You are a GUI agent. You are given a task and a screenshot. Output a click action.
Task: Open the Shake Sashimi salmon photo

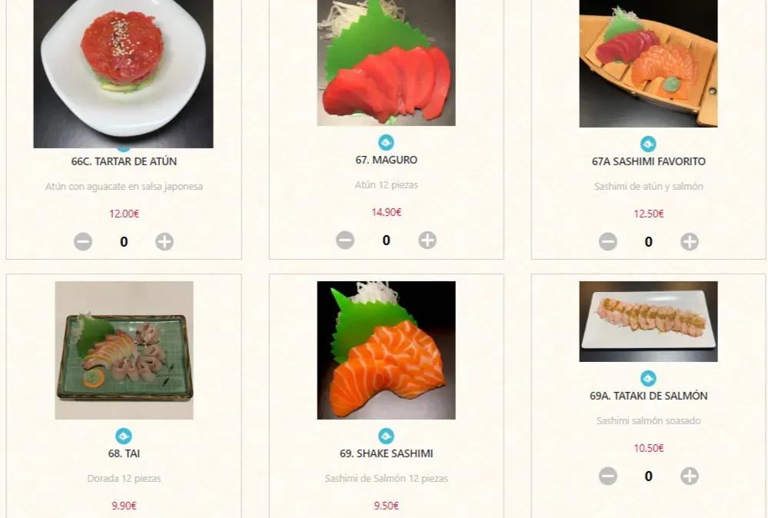click(x=386, y=350)
